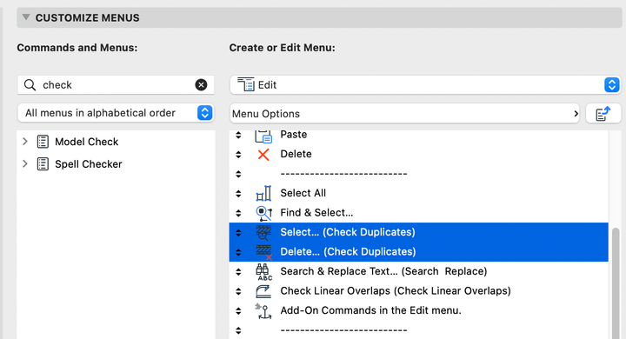Click the Select Check Duplicates icon

coord(263,232)
